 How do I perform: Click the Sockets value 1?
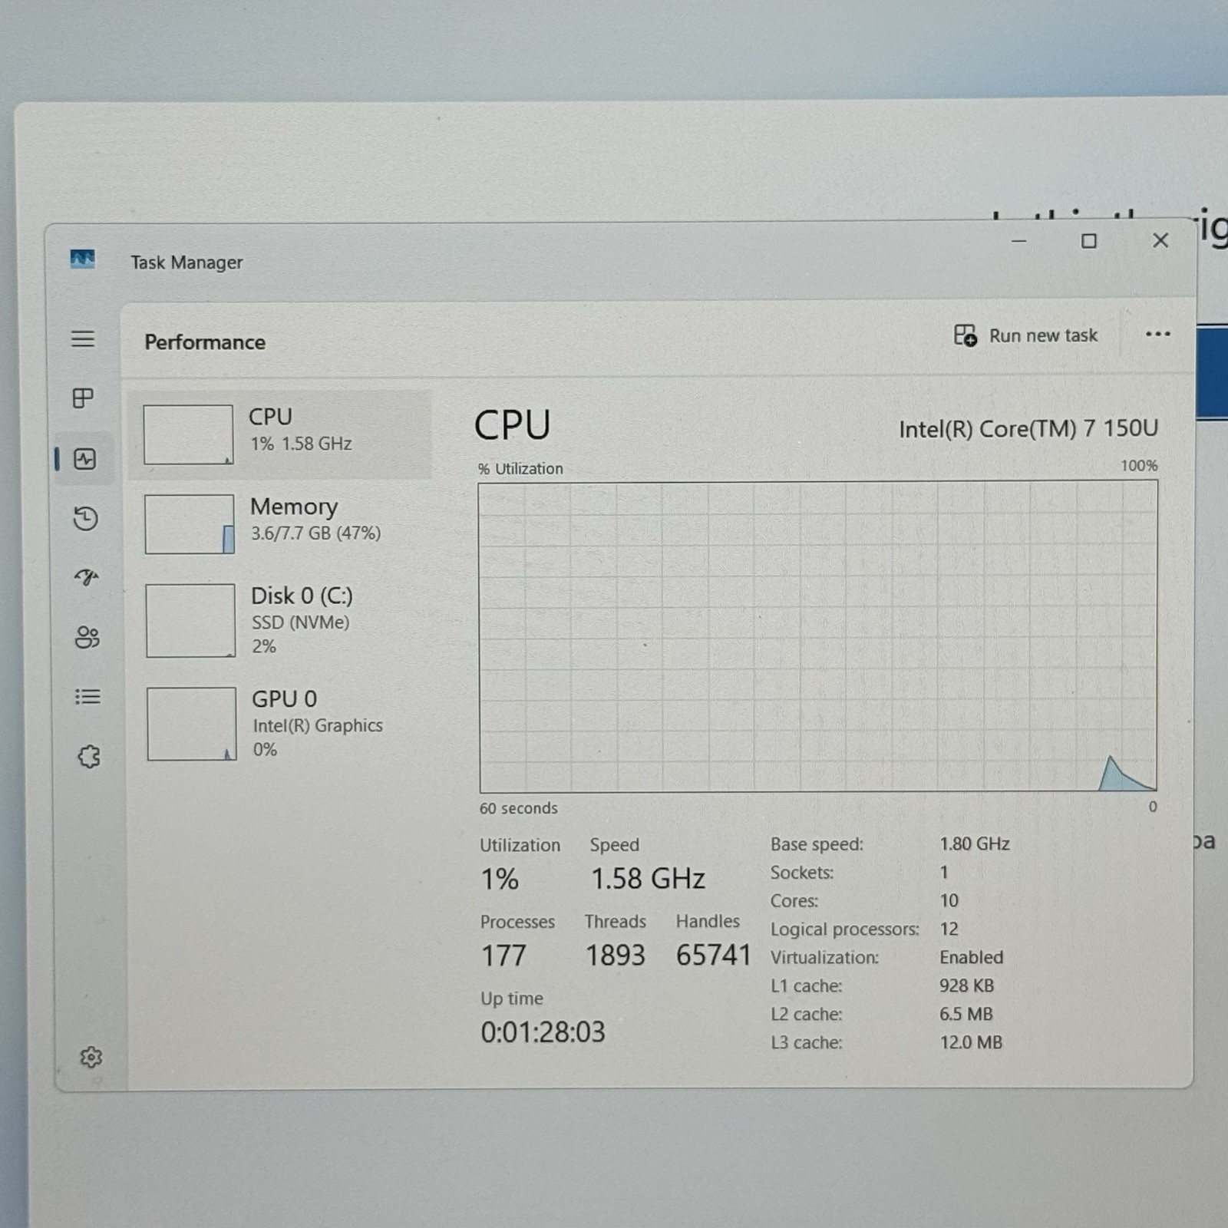[944, 873]
